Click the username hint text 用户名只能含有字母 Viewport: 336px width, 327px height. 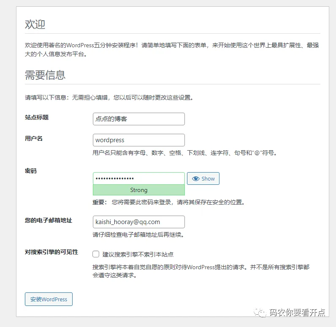point(185,153)
